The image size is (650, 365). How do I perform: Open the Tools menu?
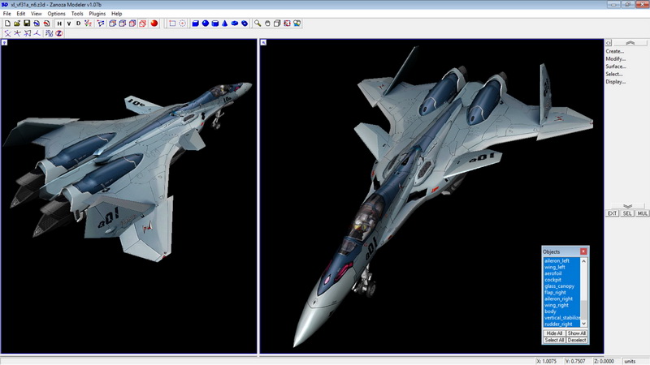coord(77,14)
